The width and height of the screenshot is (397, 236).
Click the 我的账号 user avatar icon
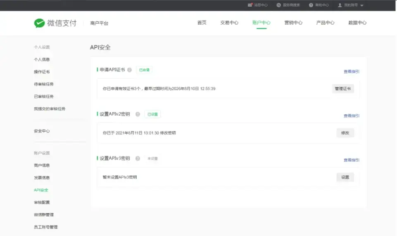point(340,5)
